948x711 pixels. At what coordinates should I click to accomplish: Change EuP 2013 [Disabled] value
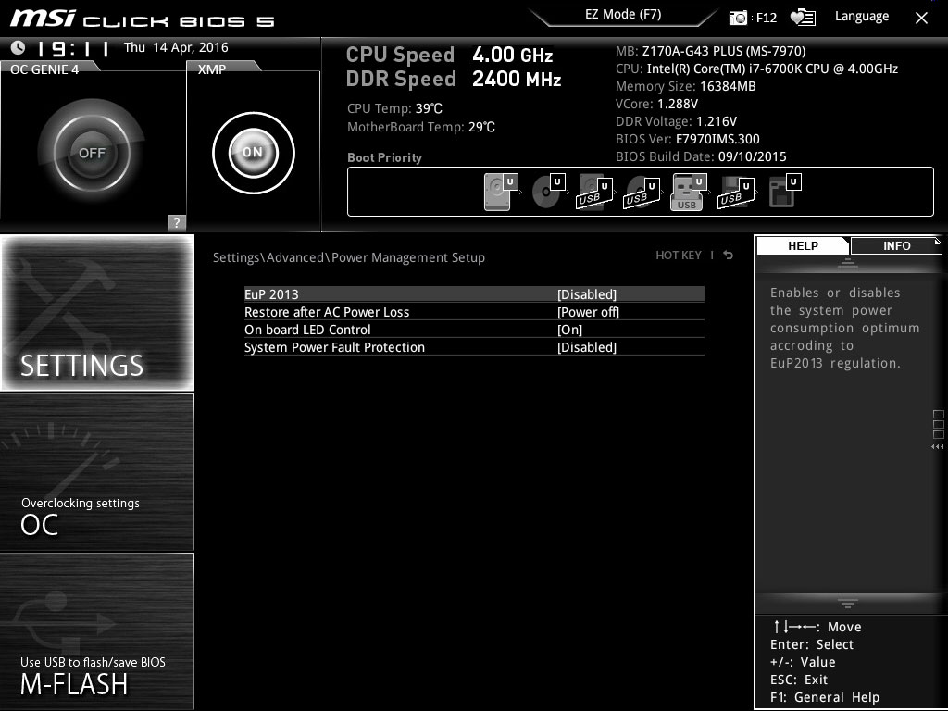[586, 294]
